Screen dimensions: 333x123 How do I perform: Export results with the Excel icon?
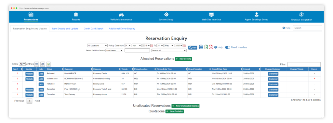click(206, 47)
